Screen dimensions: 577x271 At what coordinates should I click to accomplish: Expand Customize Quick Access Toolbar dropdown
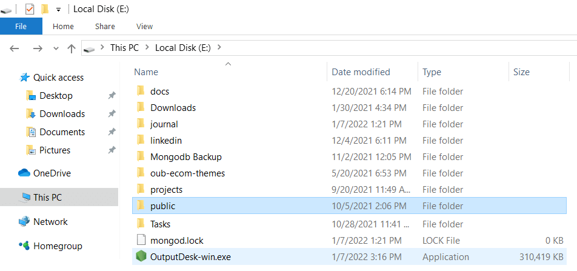click(x=58, y=10)
